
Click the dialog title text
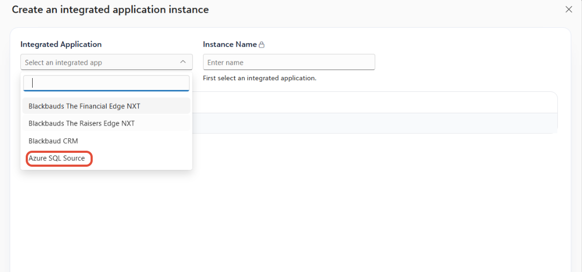pos(110,10)
